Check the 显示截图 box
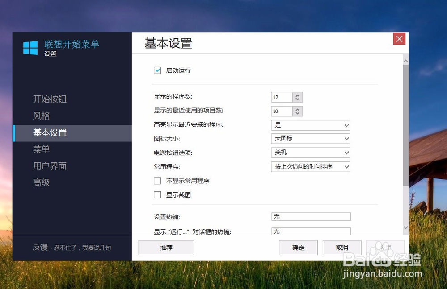Image resolution: width=447 pixels, height=289 pixels. [x=157, y=194]
